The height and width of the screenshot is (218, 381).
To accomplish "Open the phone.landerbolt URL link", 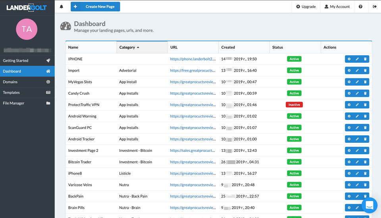I will (192, 59).
